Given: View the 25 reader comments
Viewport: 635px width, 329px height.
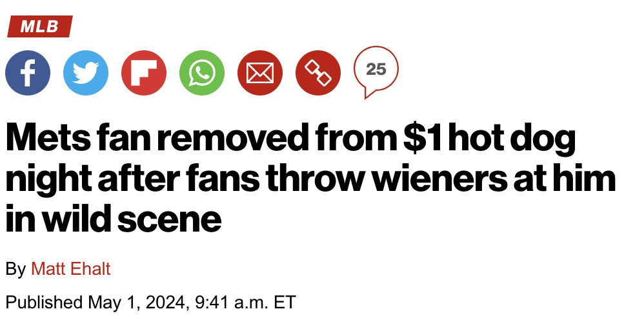Looking at the screenshot, I should [x=376, y=70].
